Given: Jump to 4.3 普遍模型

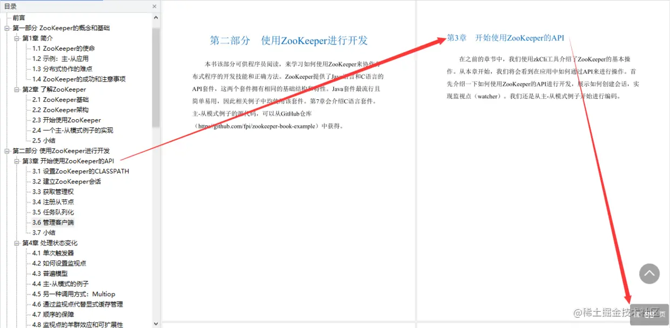Looking at the screenshot, I should point(50,274).
